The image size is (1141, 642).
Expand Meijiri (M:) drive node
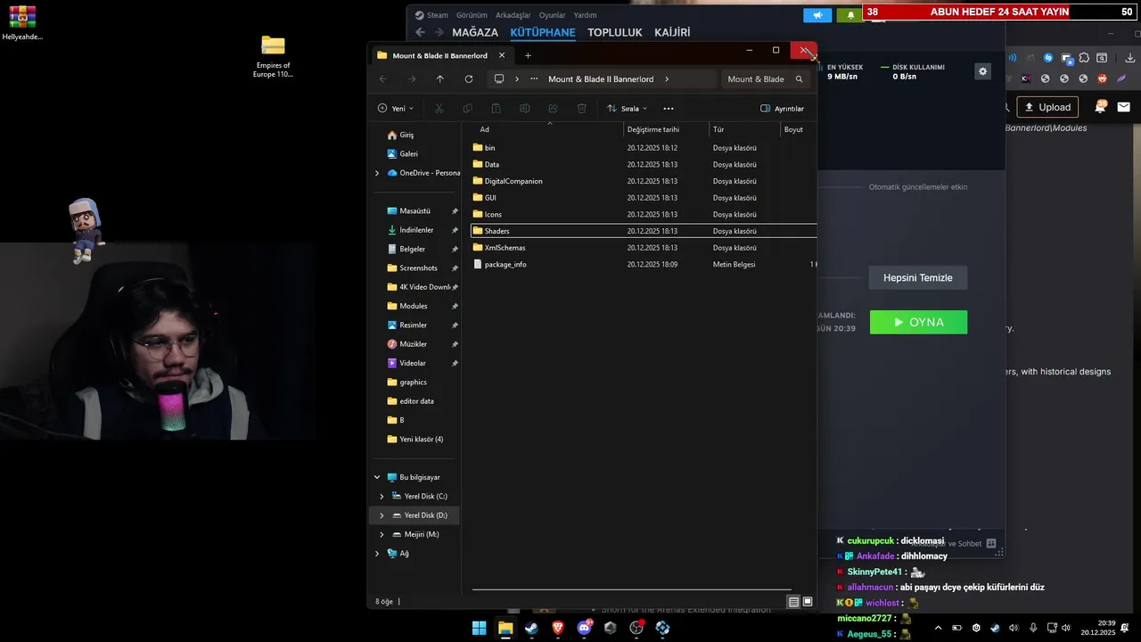(382, 534)
